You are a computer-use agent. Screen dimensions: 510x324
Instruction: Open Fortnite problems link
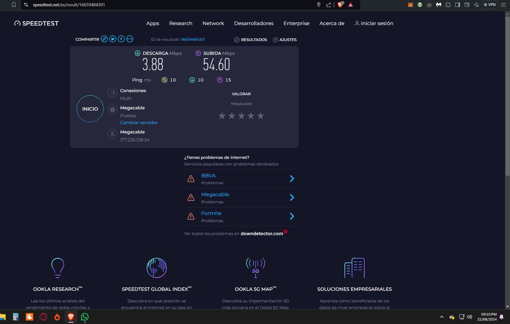point(211,213)
